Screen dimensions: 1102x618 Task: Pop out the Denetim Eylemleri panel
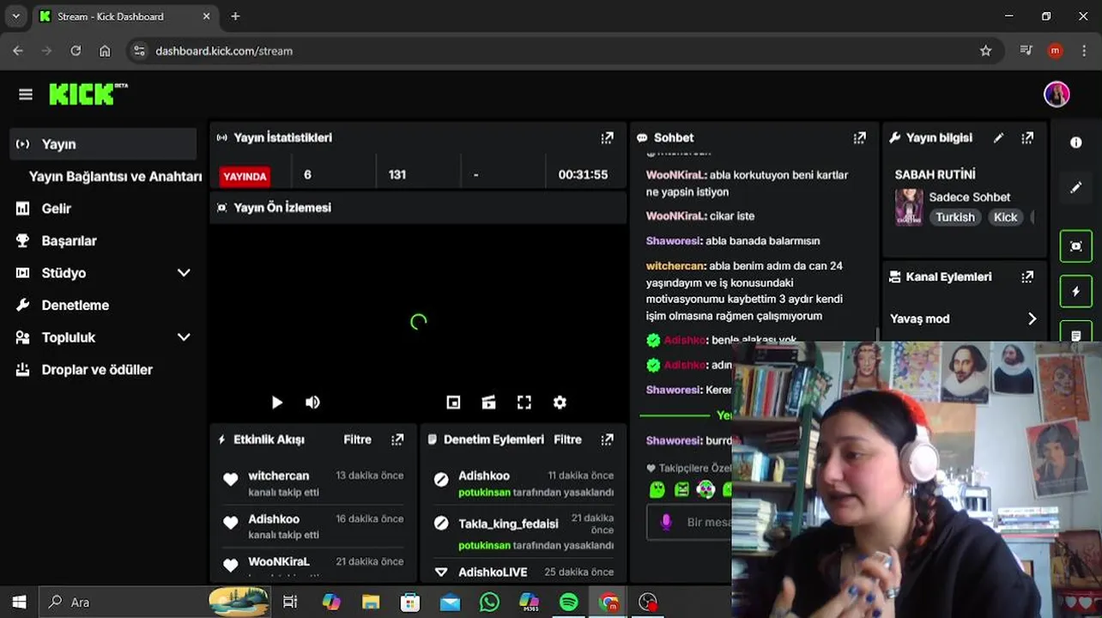608,439
